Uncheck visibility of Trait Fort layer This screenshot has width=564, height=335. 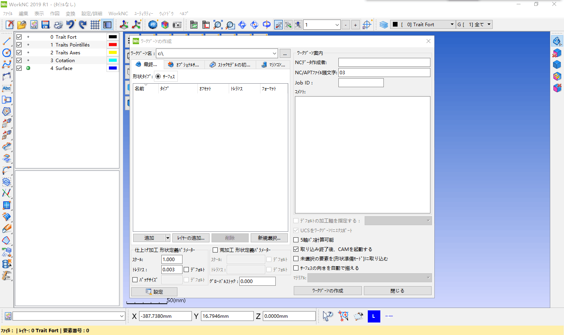tap(19, 37)
